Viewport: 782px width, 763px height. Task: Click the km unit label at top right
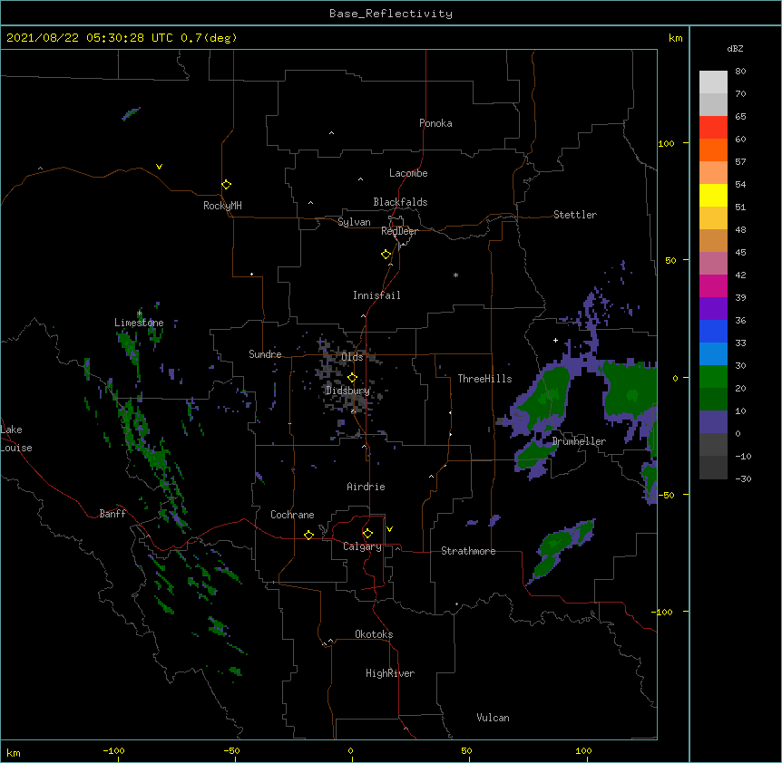pyautogui.click(x=675, y=38)
